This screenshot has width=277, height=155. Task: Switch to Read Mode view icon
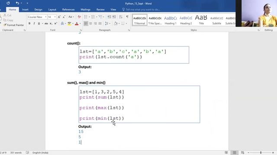coord(226,152)
